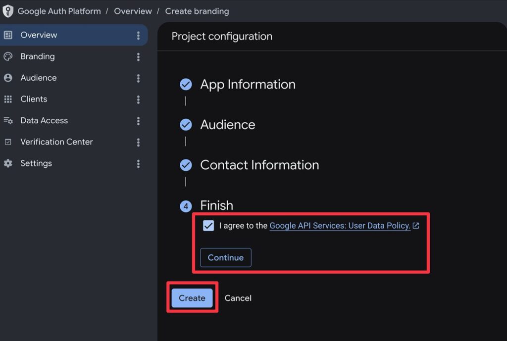This screenshot has height=341, width=507.
Task: Click the App Information completed checkmark icon
Action: (186, 84)
